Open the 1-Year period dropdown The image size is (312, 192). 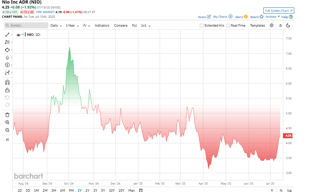tap(72, 26)
